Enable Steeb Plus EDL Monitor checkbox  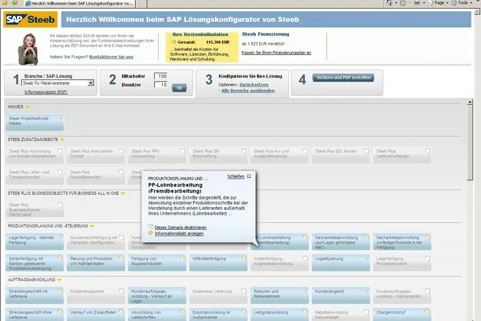pos(366,151)
